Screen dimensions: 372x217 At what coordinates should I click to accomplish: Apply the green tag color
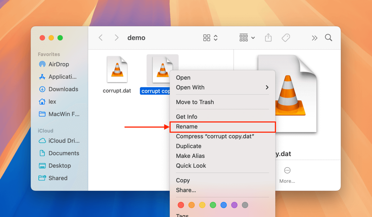click(213, 205)
